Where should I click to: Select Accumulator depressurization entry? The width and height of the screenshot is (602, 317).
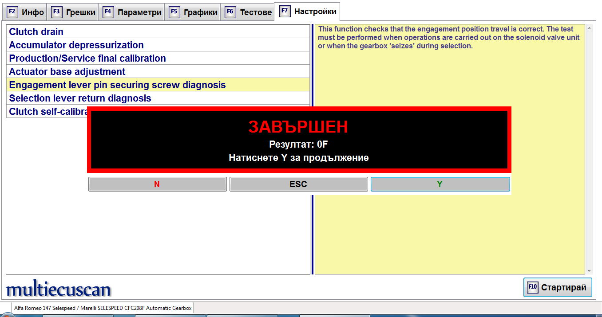tap(76, 45)
